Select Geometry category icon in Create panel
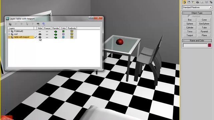The width and height of the screenshot is (214, 120). [x=184, y=2]
